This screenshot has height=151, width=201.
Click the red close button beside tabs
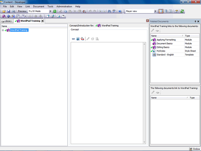(148, 21)
